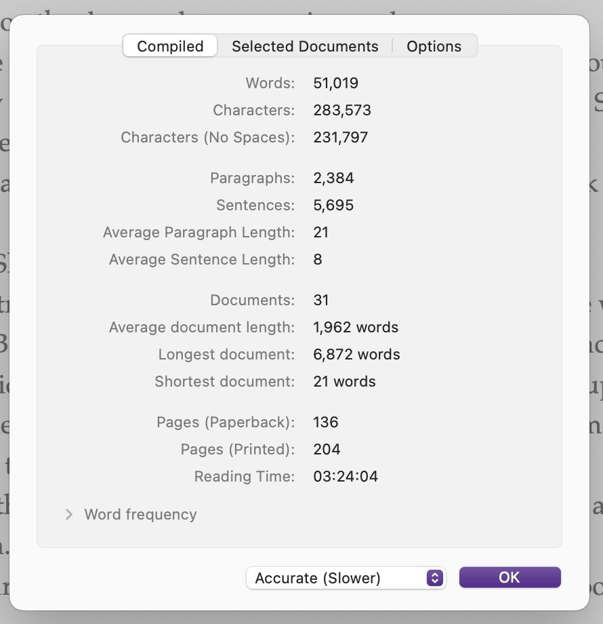Click the Pages (Paperback) value 136
Screen dimensions: 603x624
tap(326, 423)
